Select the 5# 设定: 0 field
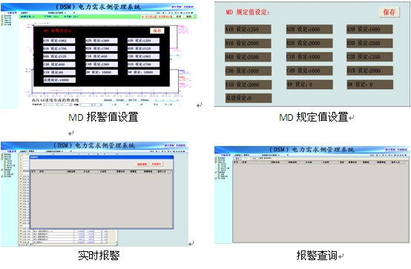 coord(369,84)
